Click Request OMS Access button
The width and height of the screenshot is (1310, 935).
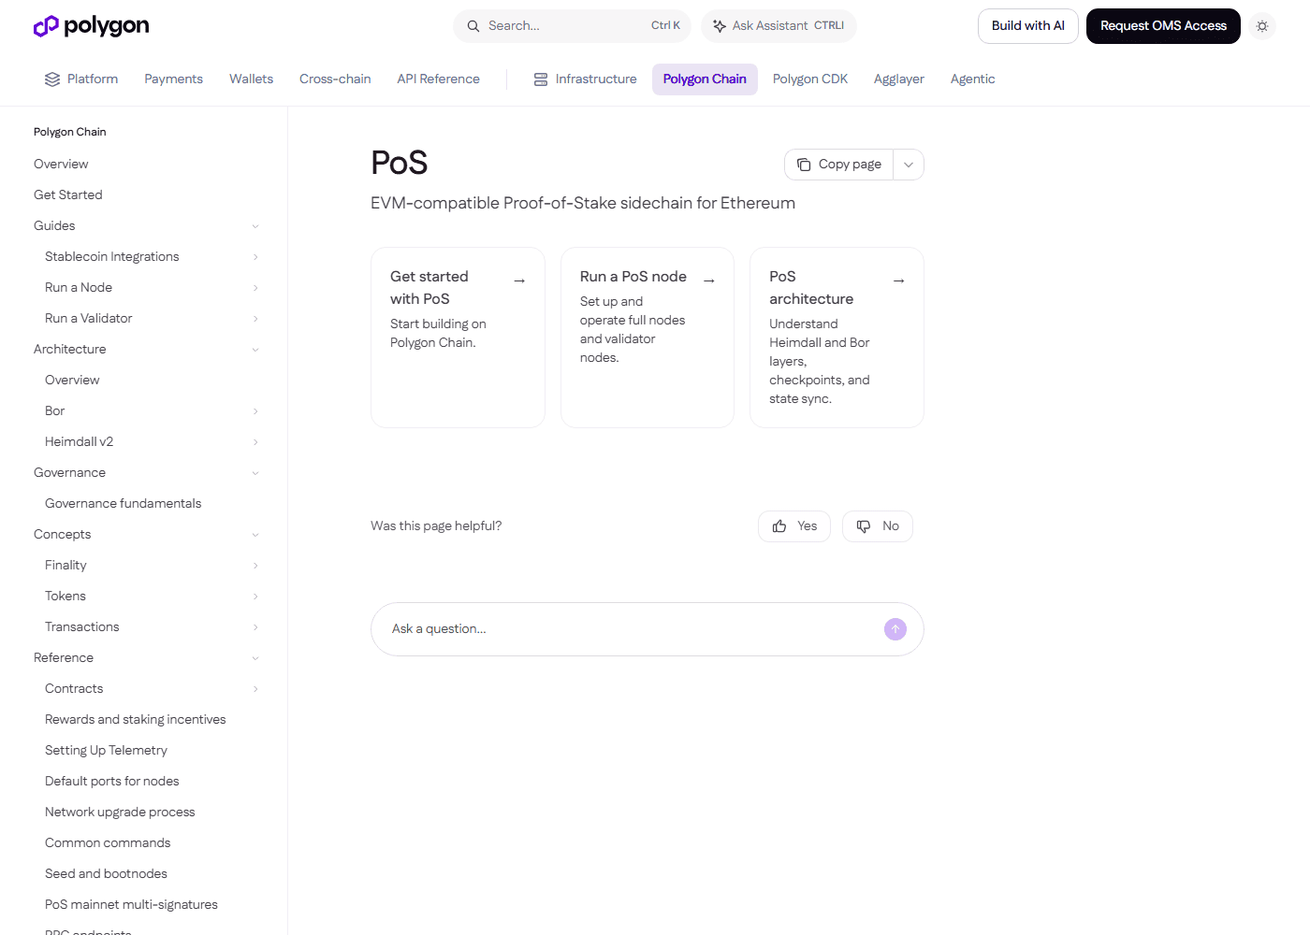pyautogui.click(x=1163, y=26)
